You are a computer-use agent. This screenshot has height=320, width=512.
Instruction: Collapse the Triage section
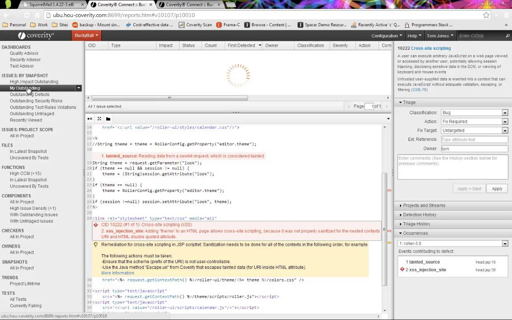tap(407, 102)
